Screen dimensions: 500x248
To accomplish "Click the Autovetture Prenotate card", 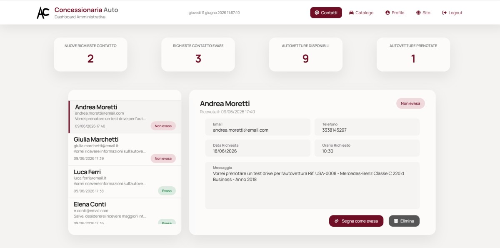I will (413, 54).
